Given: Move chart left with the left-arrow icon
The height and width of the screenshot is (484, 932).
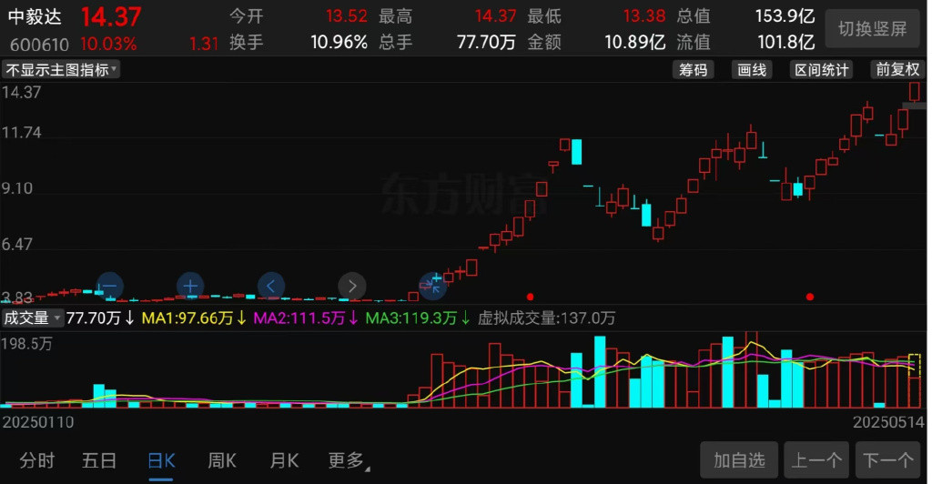Looking at the screenshot, I should [271, 286].
